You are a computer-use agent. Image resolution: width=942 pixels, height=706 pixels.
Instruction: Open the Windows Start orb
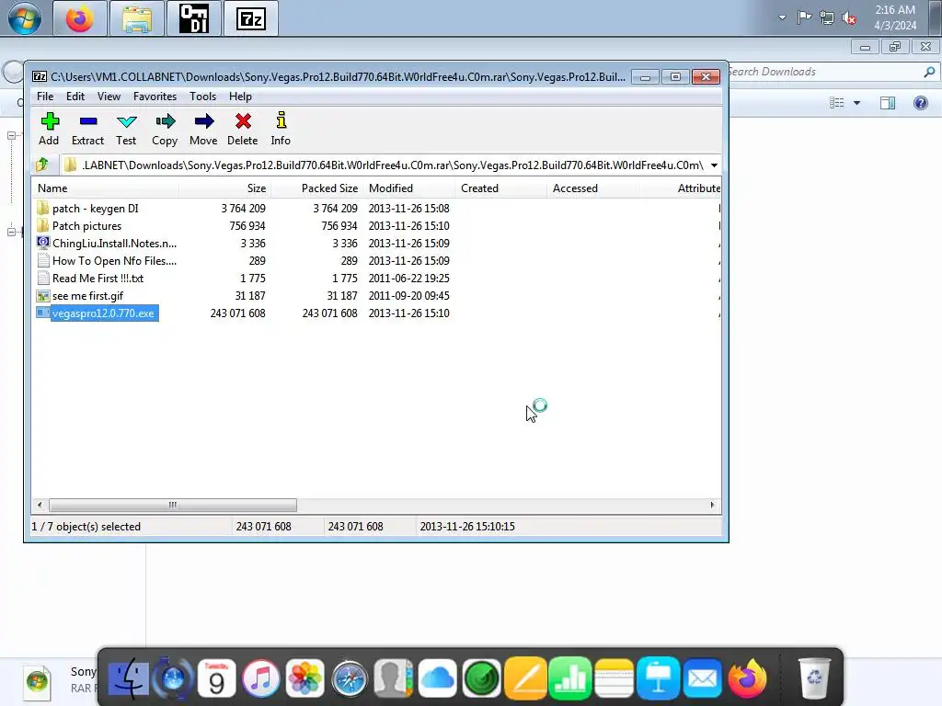25,18
